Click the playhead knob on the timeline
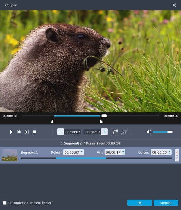This screenshot has height=210, width=181. (104, 116)
